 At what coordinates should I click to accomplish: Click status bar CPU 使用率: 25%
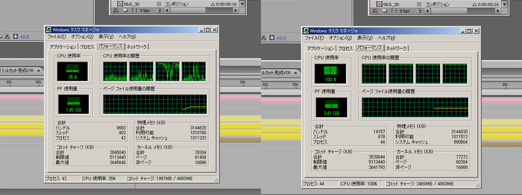(100, 178)
